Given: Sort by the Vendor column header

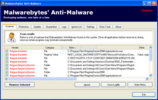Looking at the screenshot, I should coord(26,47).
